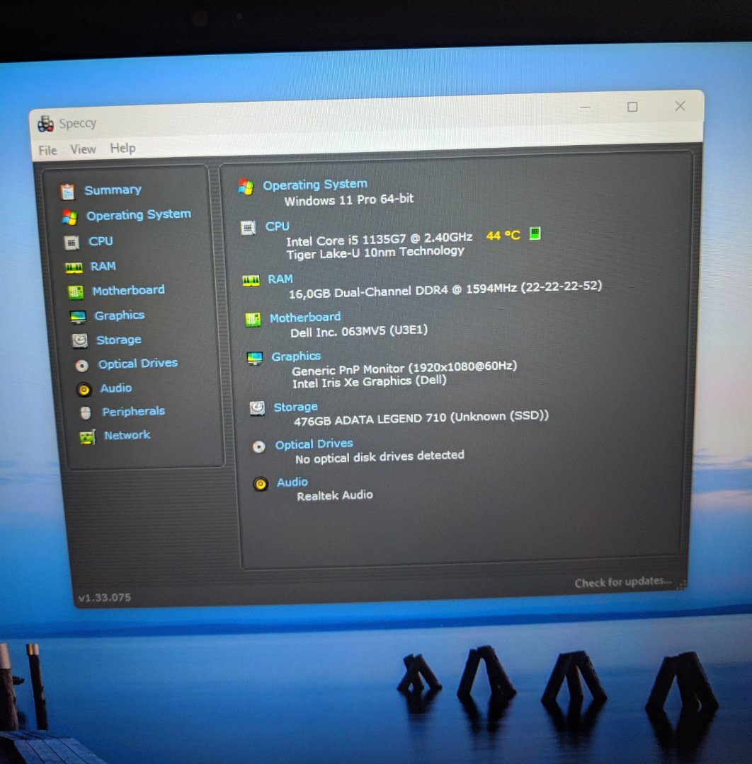This screenshot has width=752, height=764.
Task: Select Storage in the sidebar list
Action: click(118, 340)
